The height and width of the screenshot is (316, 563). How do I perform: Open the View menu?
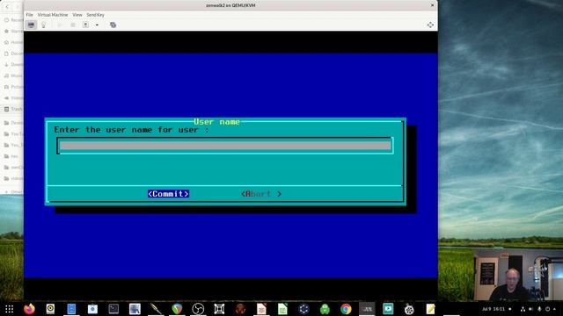(x=77, y=15)
